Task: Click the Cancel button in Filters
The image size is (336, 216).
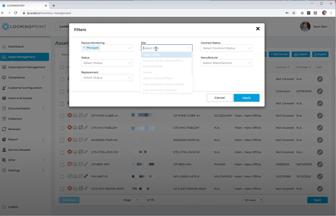Action: [220, 98]
